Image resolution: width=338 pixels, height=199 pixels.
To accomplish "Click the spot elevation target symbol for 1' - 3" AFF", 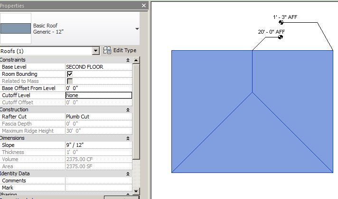I will 281,22.
